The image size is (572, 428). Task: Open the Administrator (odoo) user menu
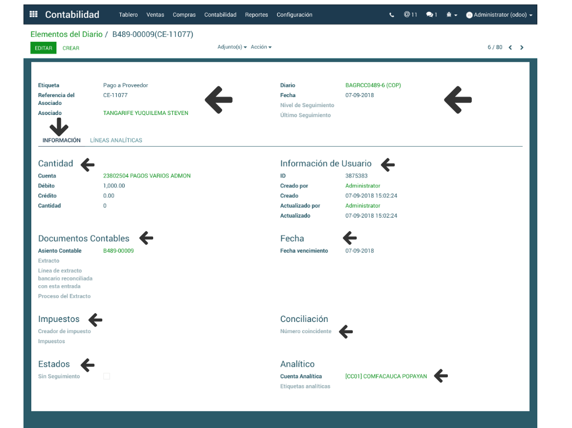(503, 15)
